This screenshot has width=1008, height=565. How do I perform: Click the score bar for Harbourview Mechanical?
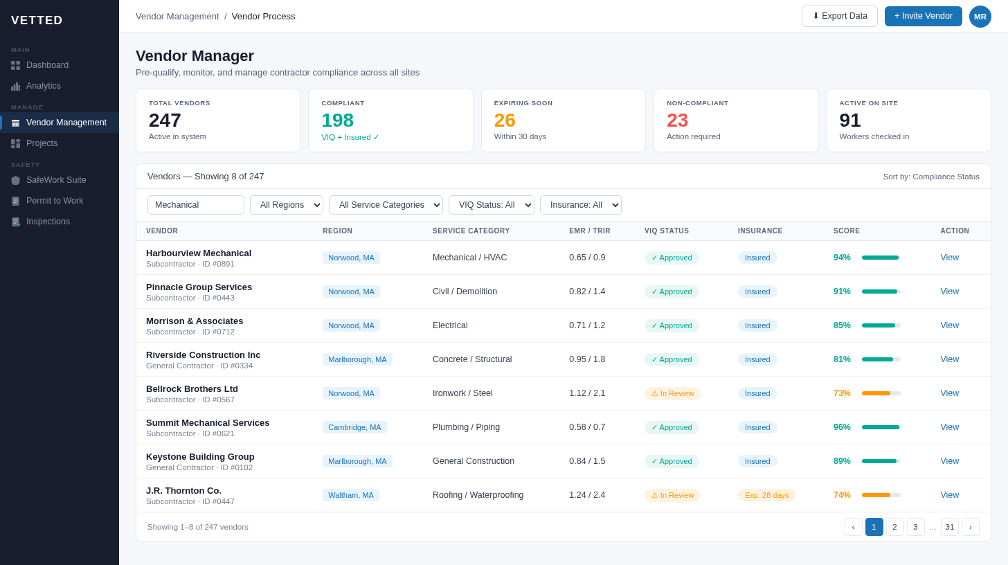pos(880,257)
